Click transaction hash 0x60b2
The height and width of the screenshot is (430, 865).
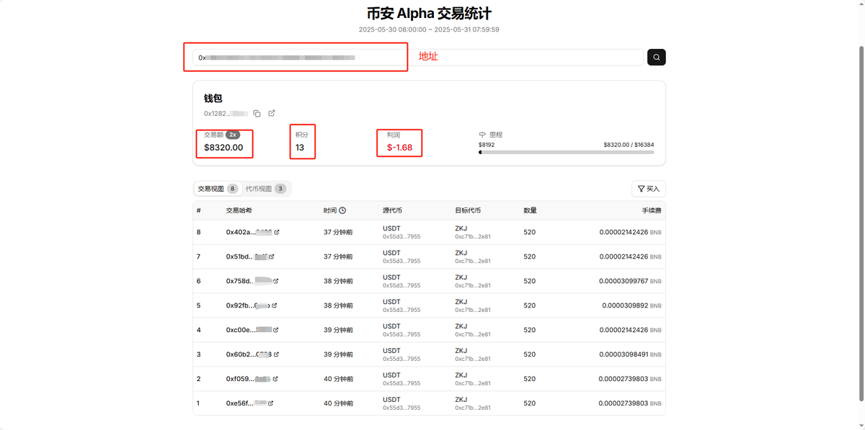click(249, 354)
